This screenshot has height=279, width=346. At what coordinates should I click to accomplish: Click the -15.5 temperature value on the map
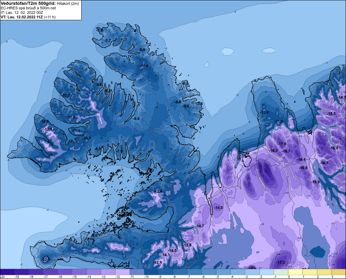point(331,114)
